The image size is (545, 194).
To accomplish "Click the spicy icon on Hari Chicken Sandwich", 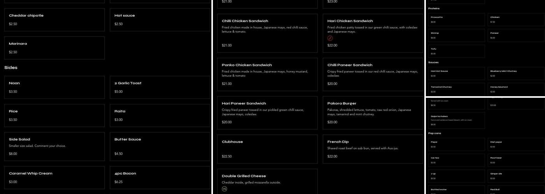I will click(x=330, y=38).
